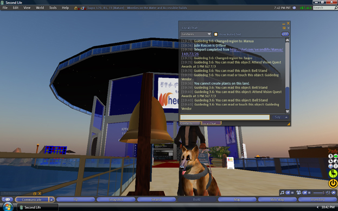Screen dimensions: 338x211
Task: Click the yellow power HUD button
Action: (333, 183)
